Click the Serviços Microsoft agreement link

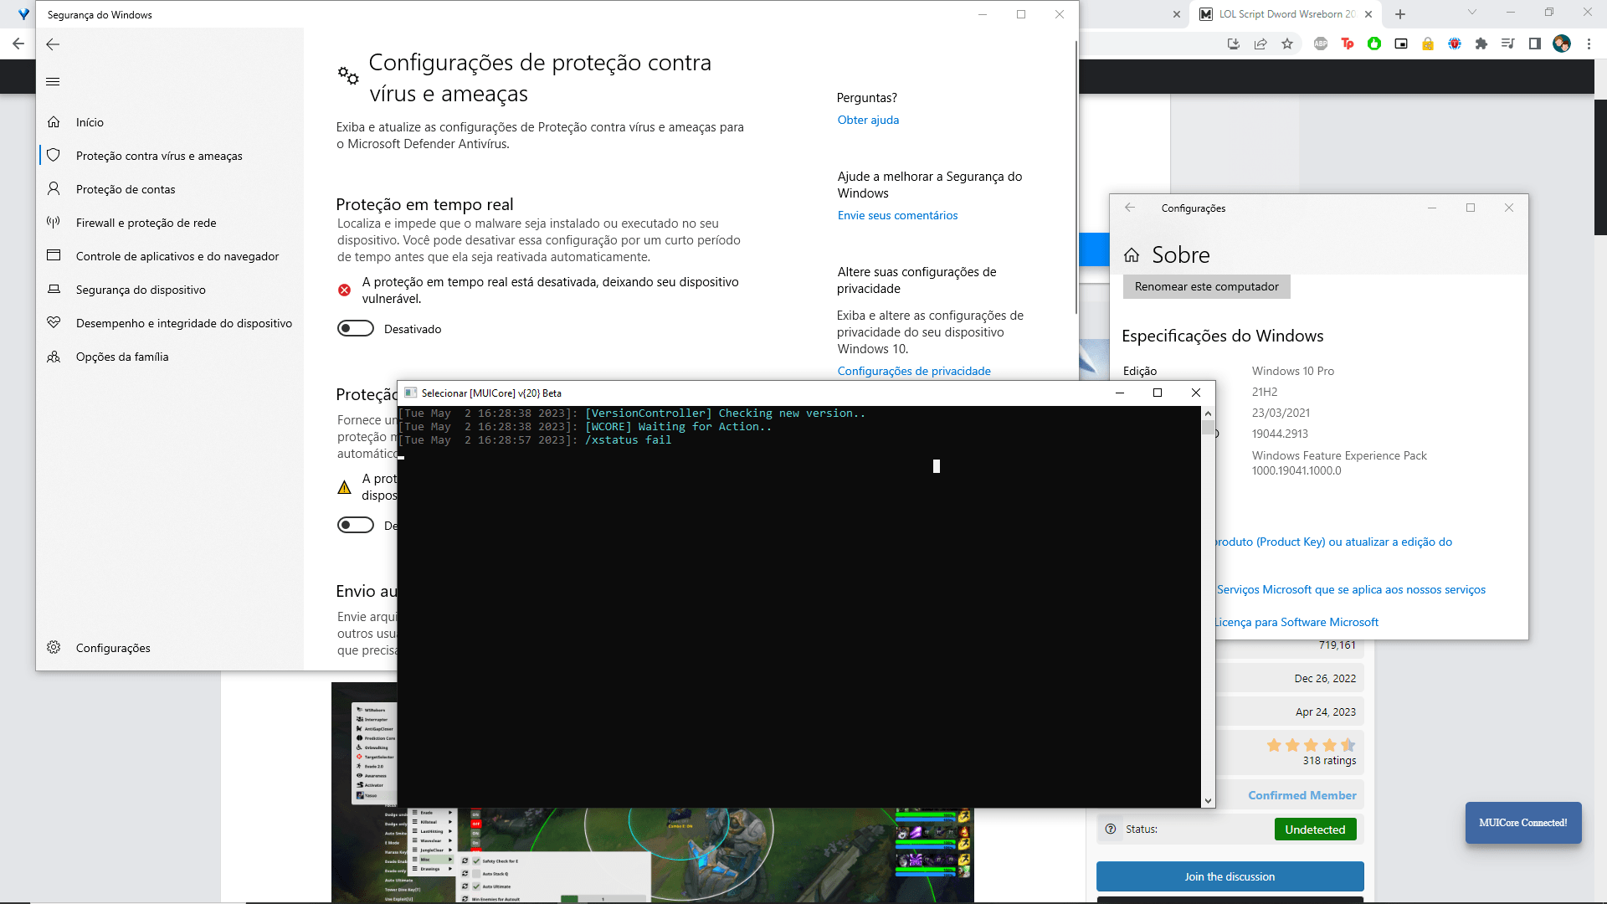coord(1351,589)
